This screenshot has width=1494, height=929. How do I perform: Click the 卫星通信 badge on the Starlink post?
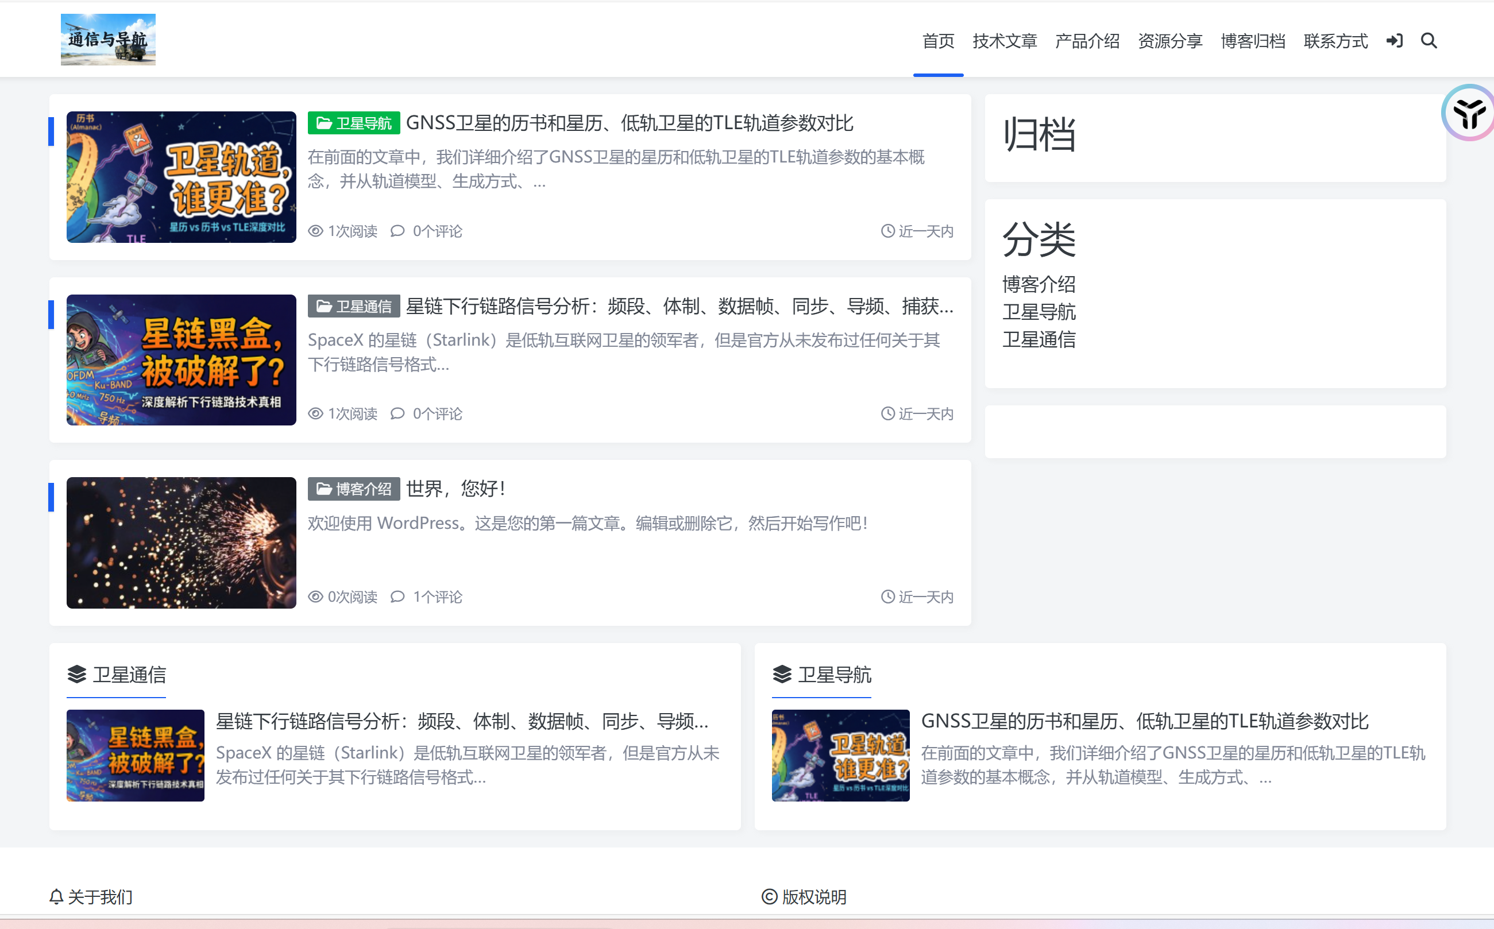click(x=353, y=305)
